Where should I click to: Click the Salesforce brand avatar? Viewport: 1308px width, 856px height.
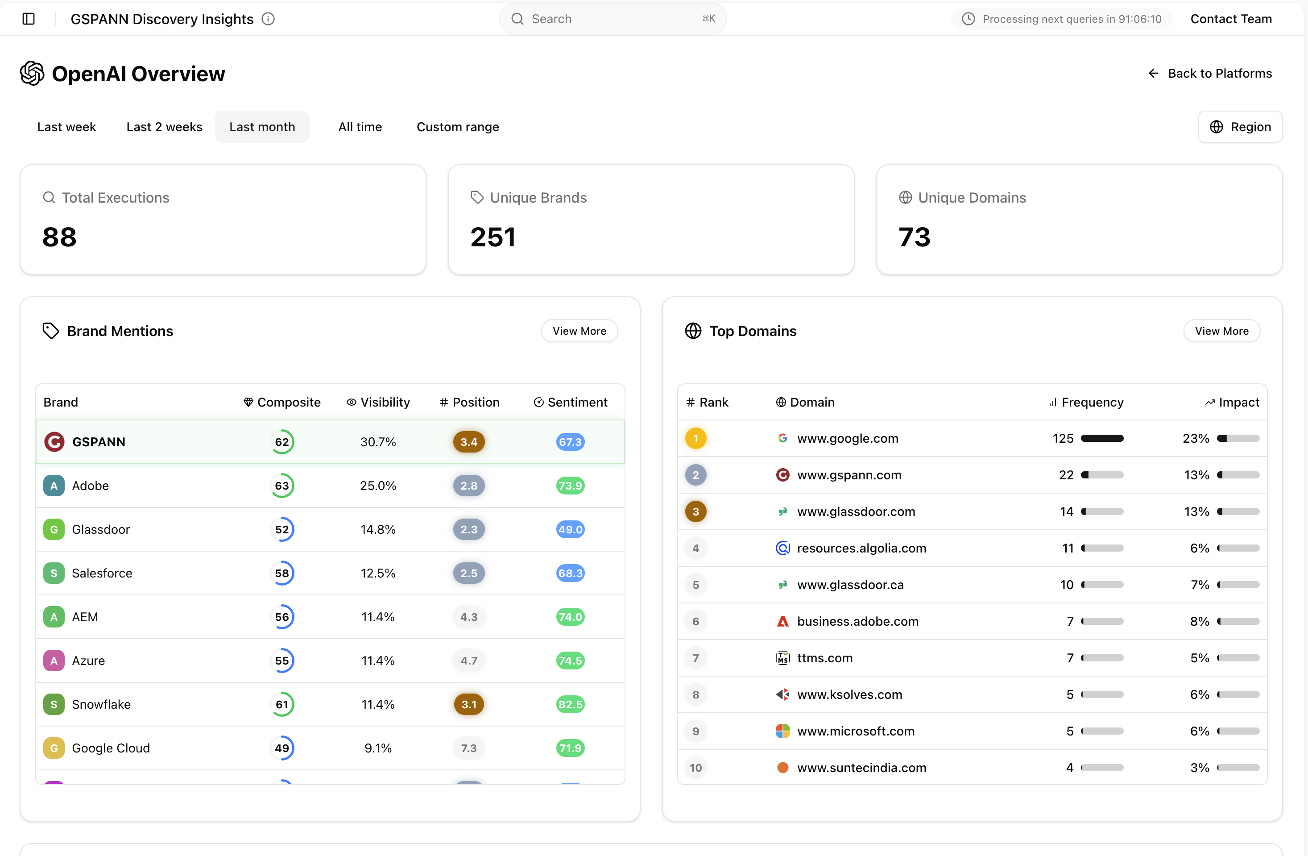click(54, 573)
